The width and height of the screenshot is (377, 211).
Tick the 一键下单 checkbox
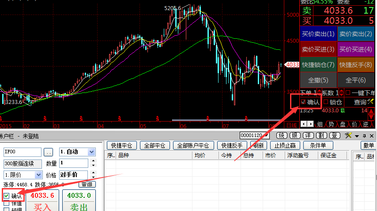point(347,93)
